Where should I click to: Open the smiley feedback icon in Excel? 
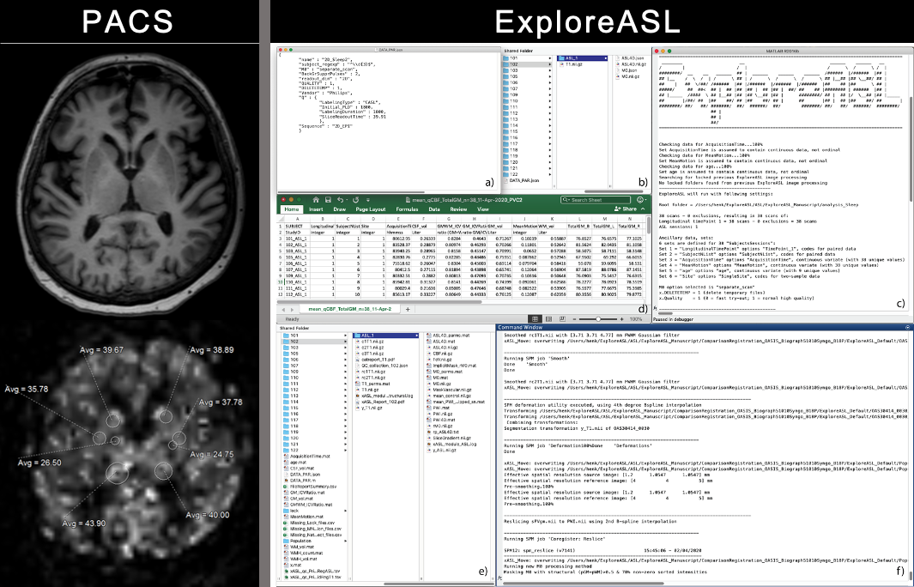pos(639,198)
